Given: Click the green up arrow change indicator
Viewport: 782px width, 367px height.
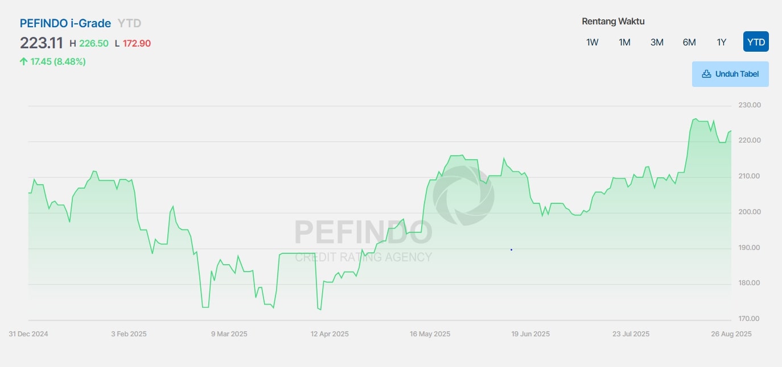Looking at the screenshot, I should tap(24, 61).
